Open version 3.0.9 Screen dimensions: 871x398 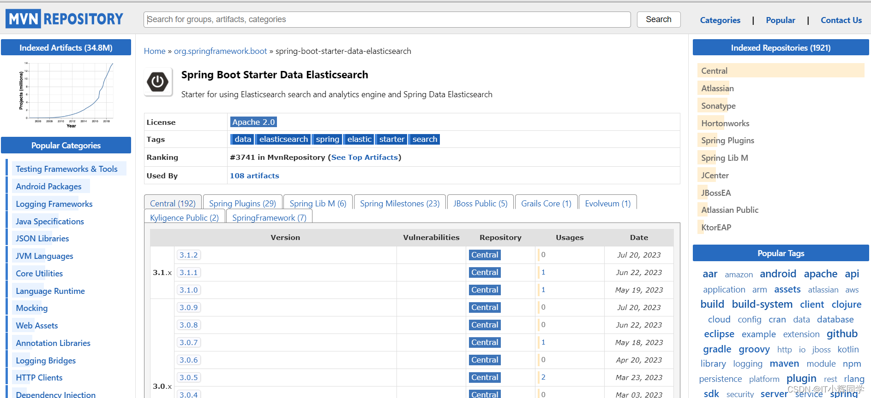point(188,308)
